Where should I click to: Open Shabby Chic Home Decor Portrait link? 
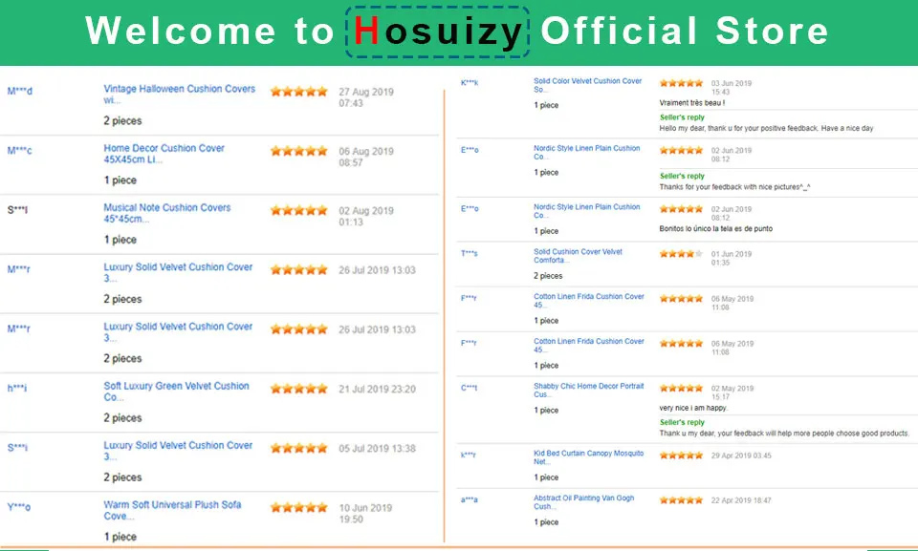click(588, 391)
